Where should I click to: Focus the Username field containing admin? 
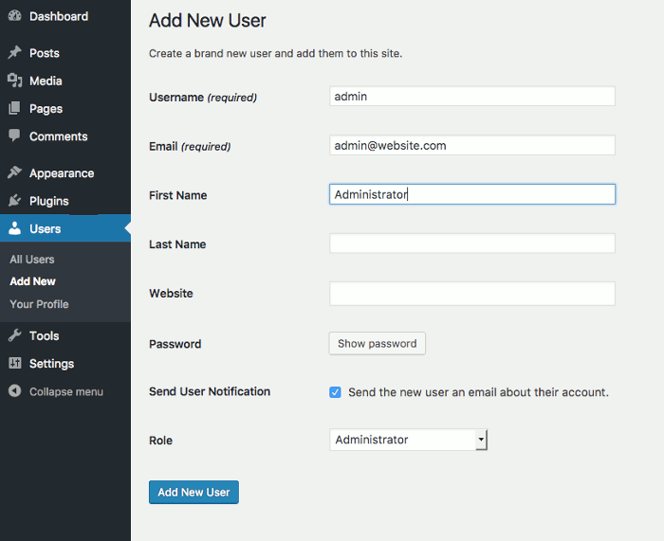pos(472,97)
